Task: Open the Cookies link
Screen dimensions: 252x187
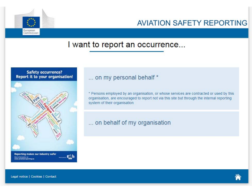Action: coord(36,177)
